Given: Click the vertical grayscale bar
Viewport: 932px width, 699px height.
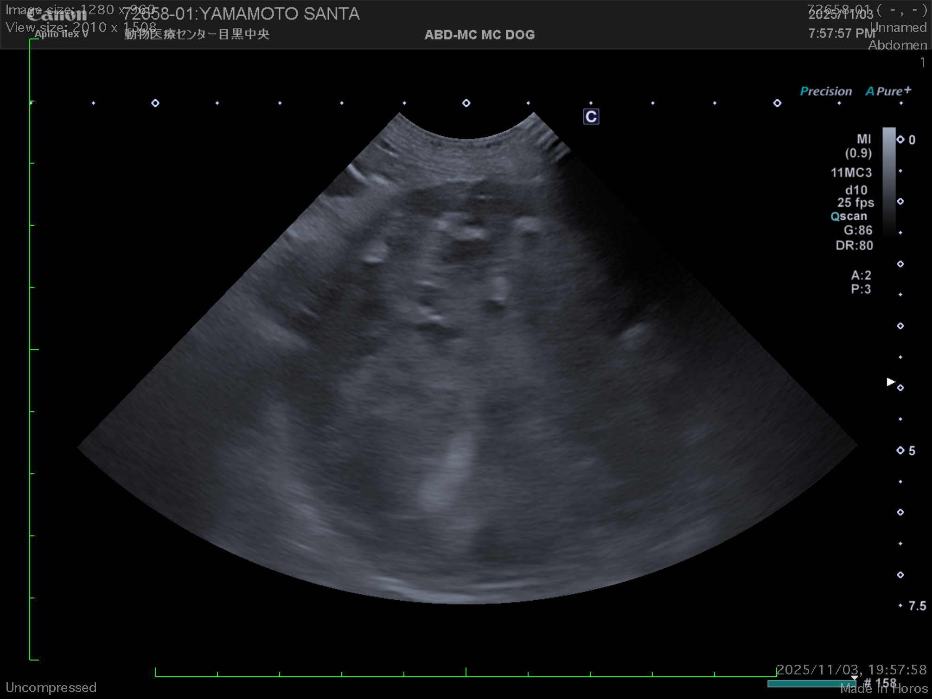Looking at the screenshot, I should 888,181.
